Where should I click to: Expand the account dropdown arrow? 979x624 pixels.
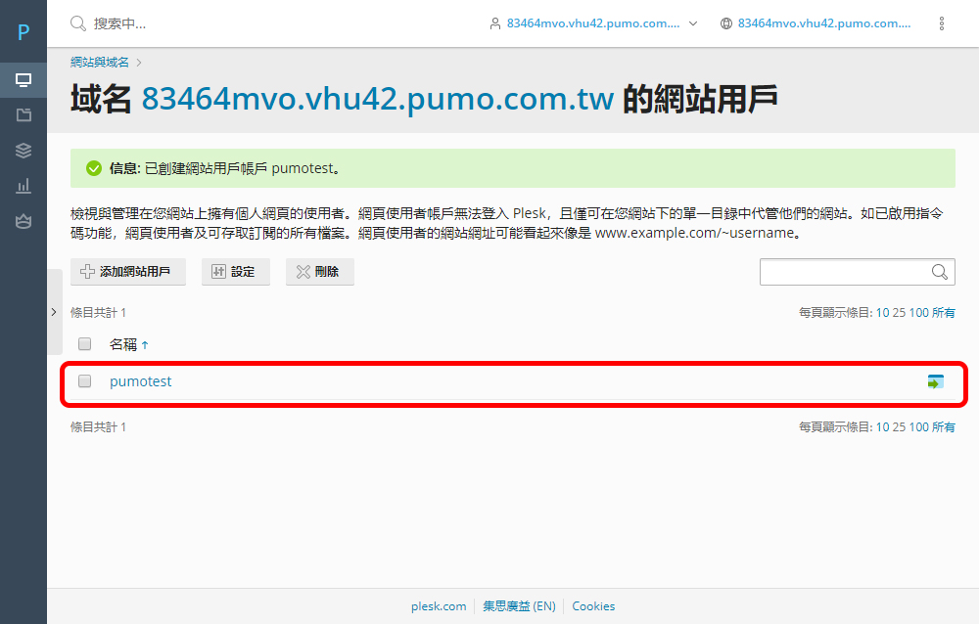pos(693,23)
